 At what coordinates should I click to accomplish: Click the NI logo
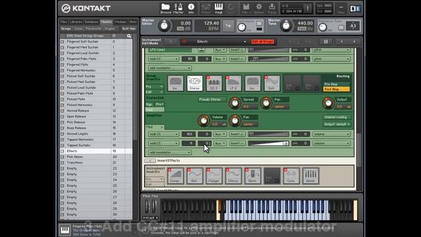355,9
